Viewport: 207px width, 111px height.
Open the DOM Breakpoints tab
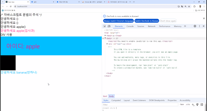coord(157,100)
